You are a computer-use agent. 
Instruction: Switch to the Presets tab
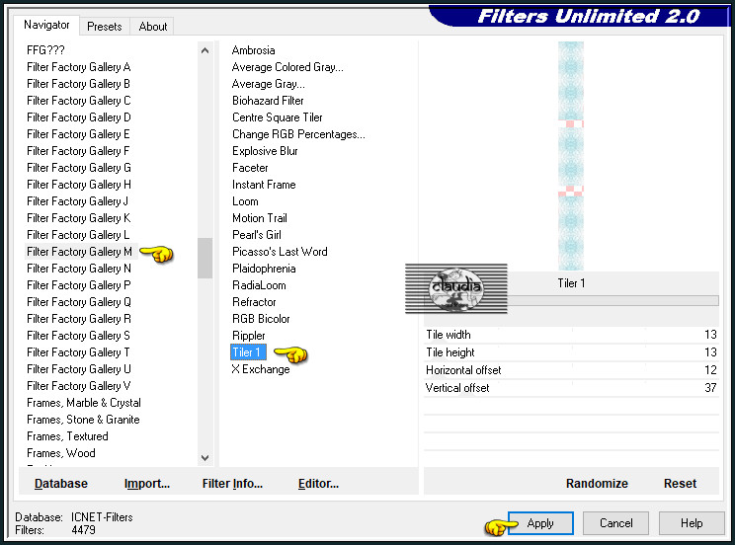coord(105,27)
